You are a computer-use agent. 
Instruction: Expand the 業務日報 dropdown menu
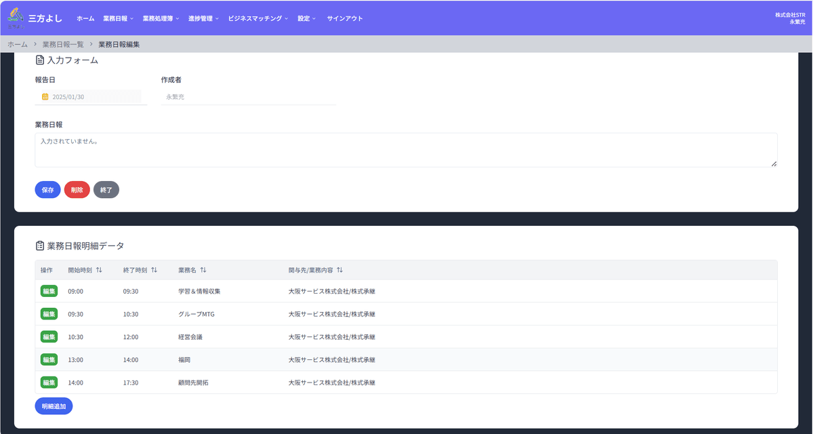118,18
